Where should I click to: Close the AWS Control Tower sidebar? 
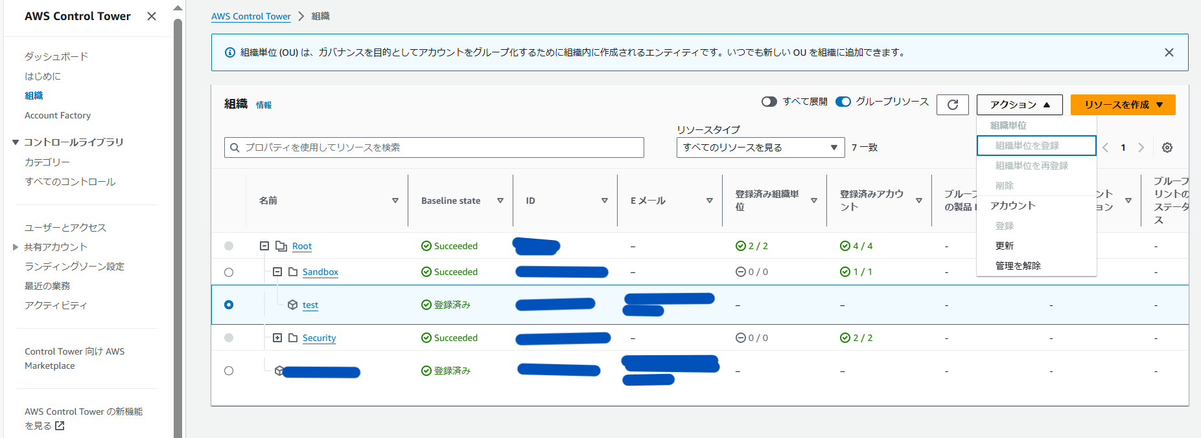(x=152, y=16)
